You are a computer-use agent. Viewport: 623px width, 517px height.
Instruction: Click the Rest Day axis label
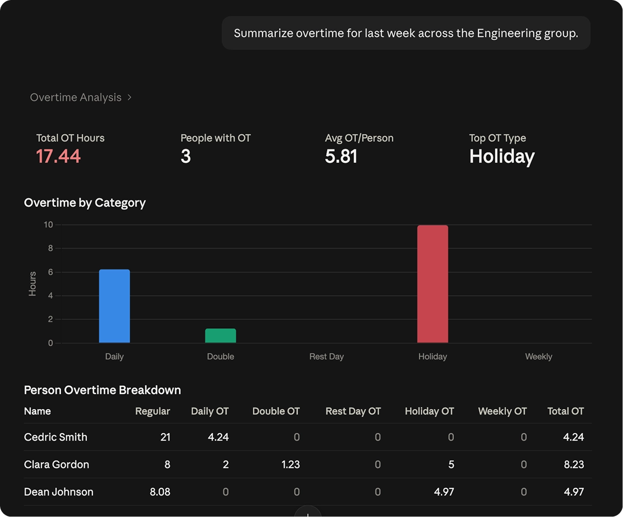coord(326,357)
